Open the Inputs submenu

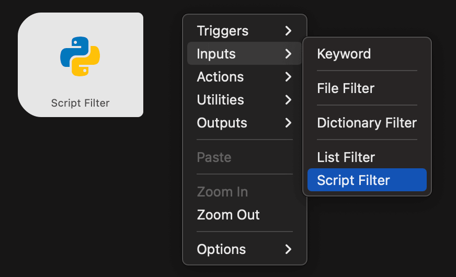pyautogui.click(x=244, y=53)
